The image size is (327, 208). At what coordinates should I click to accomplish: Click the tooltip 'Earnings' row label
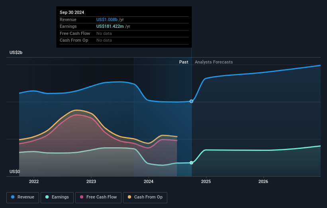(68, 26)
